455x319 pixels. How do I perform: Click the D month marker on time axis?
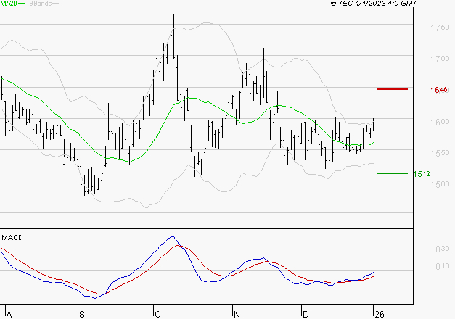(306, 315)
